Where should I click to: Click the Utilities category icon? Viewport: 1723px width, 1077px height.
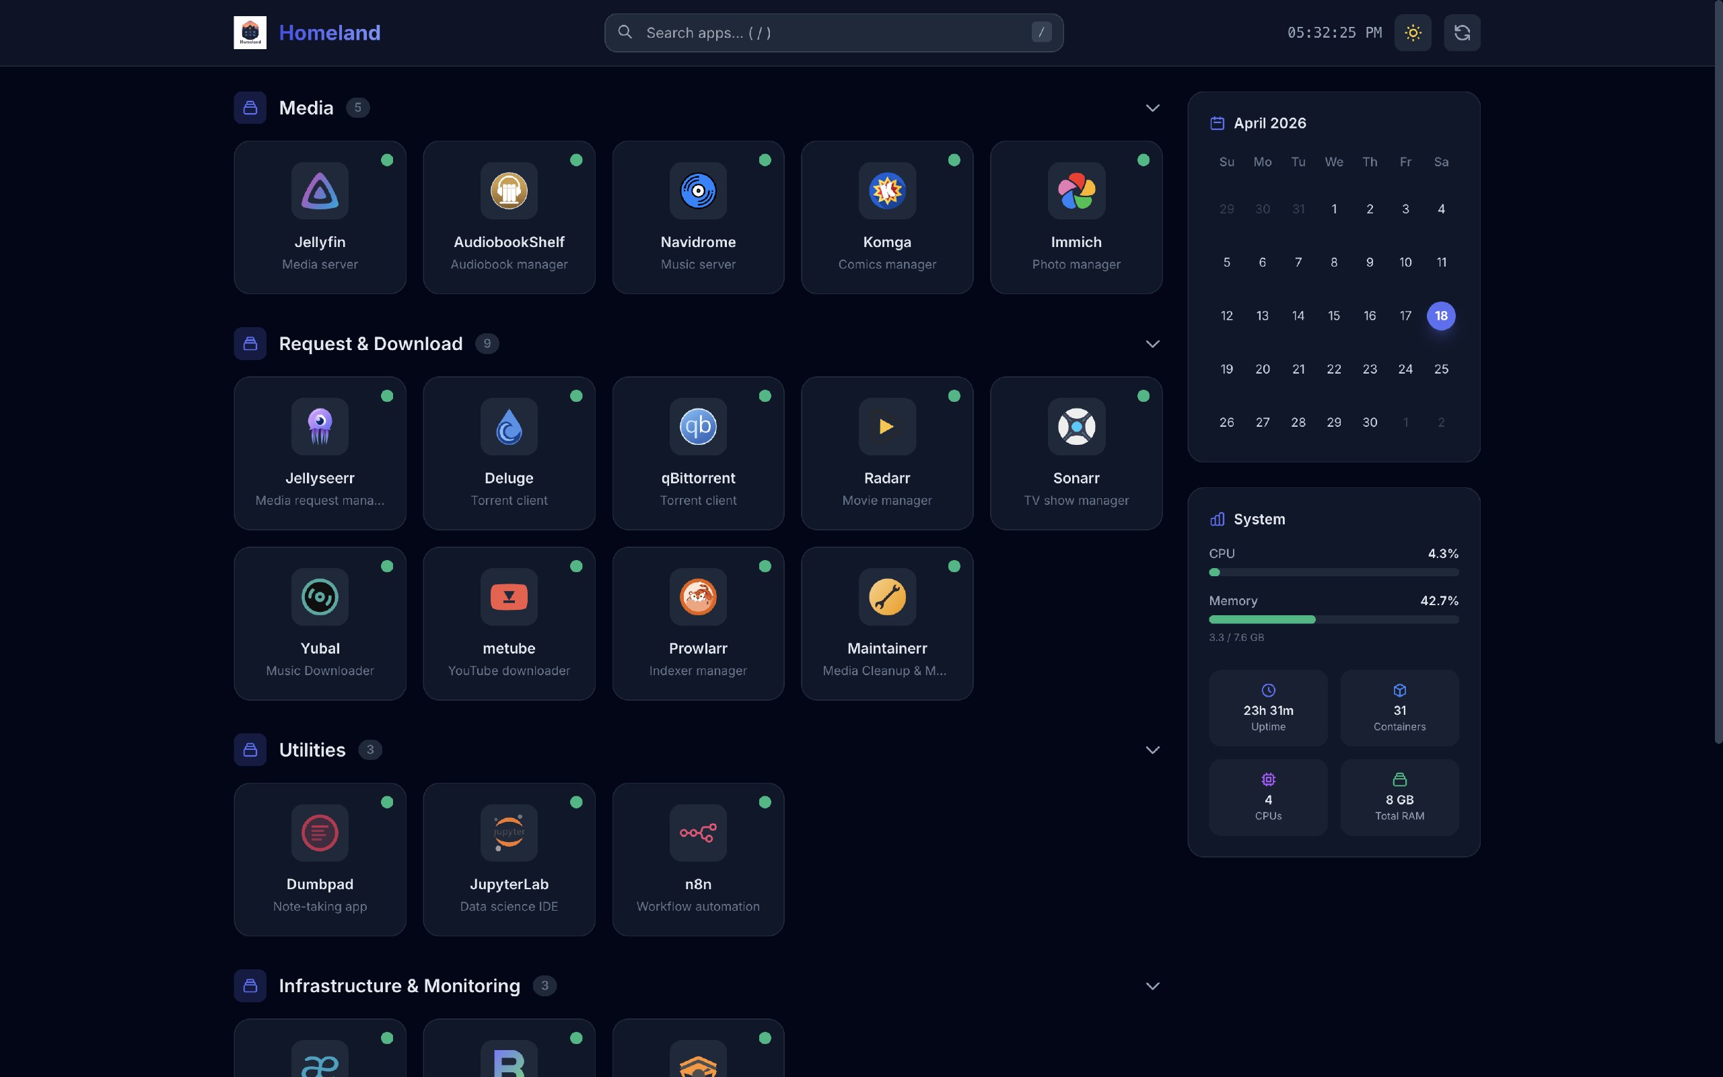250,750
